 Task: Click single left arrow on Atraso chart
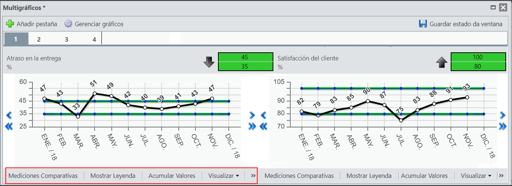(x=9, y=115)
